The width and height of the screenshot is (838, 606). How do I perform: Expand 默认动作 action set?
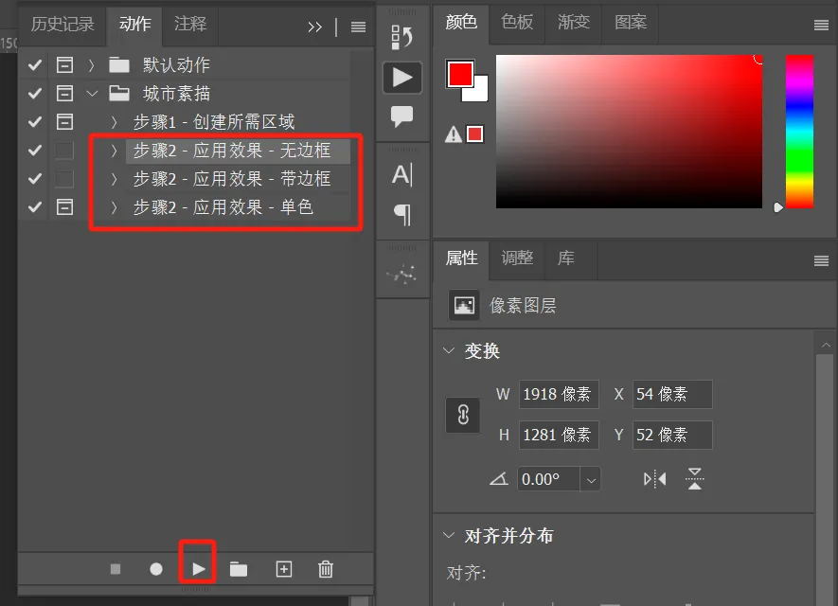pyautogui.click(x=92, y=65)
